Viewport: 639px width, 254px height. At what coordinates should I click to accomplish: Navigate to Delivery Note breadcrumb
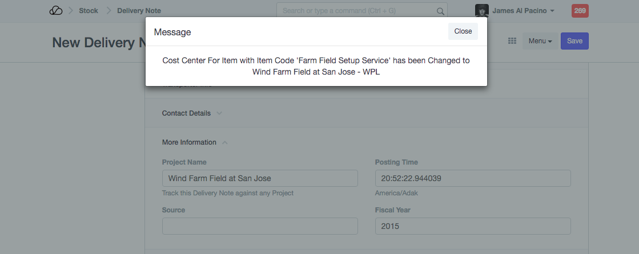(139, 11)
